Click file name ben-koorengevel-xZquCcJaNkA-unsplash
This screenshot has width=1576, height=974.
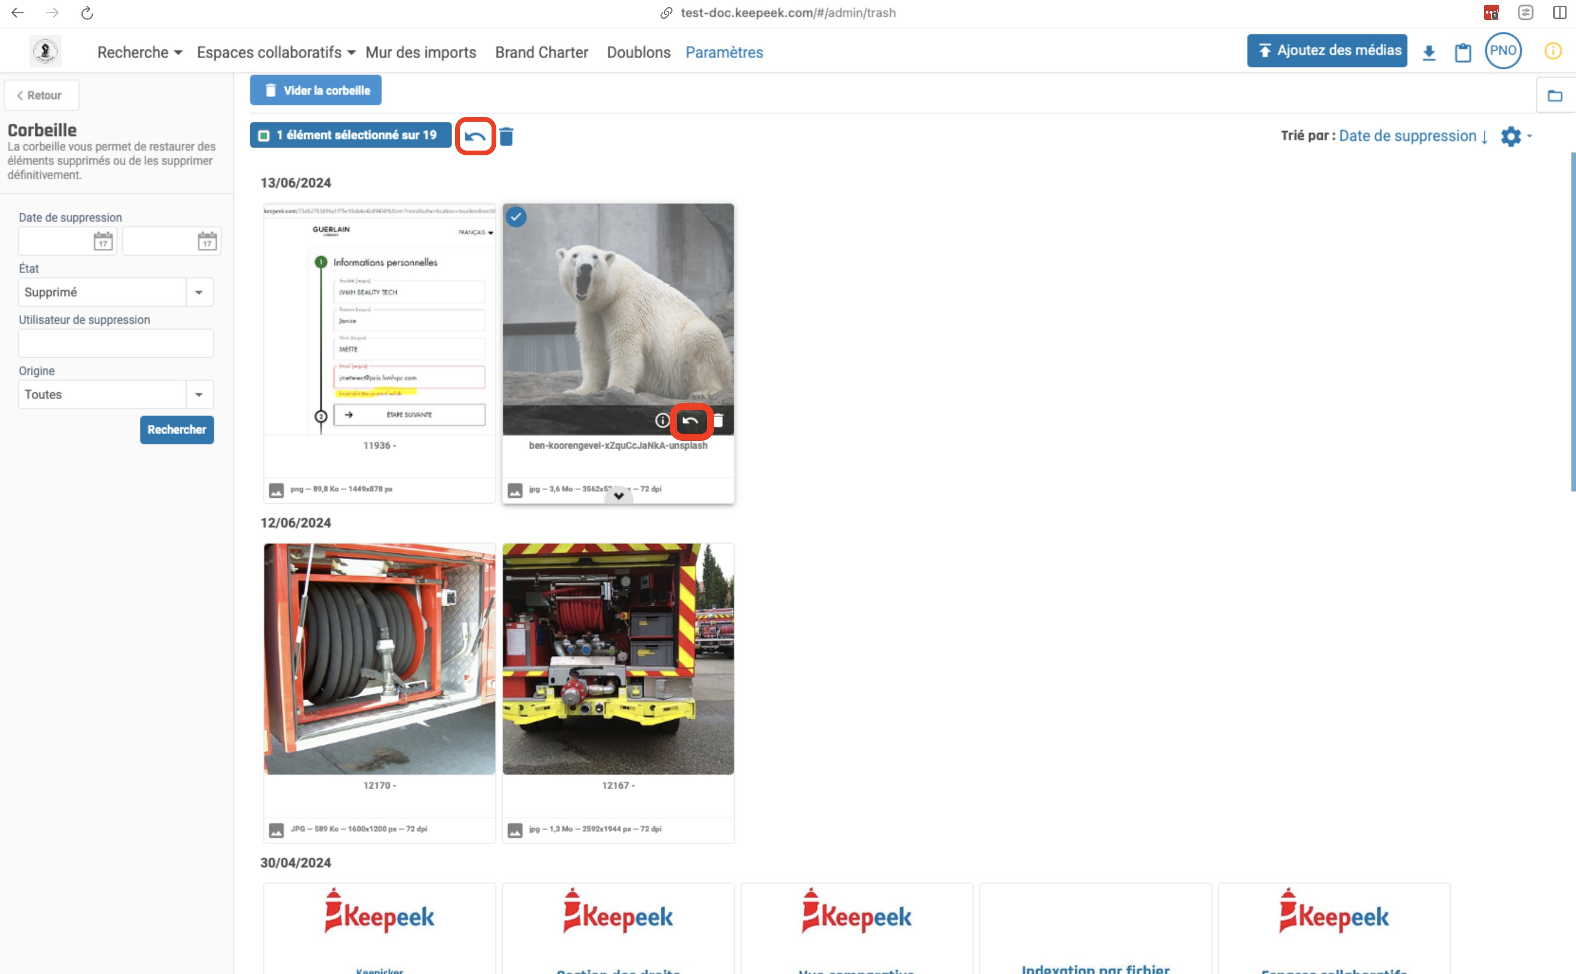(x=618, y=446)
